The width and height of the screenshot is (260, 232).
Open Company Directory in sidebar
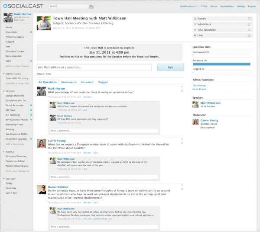click(16, 156)
